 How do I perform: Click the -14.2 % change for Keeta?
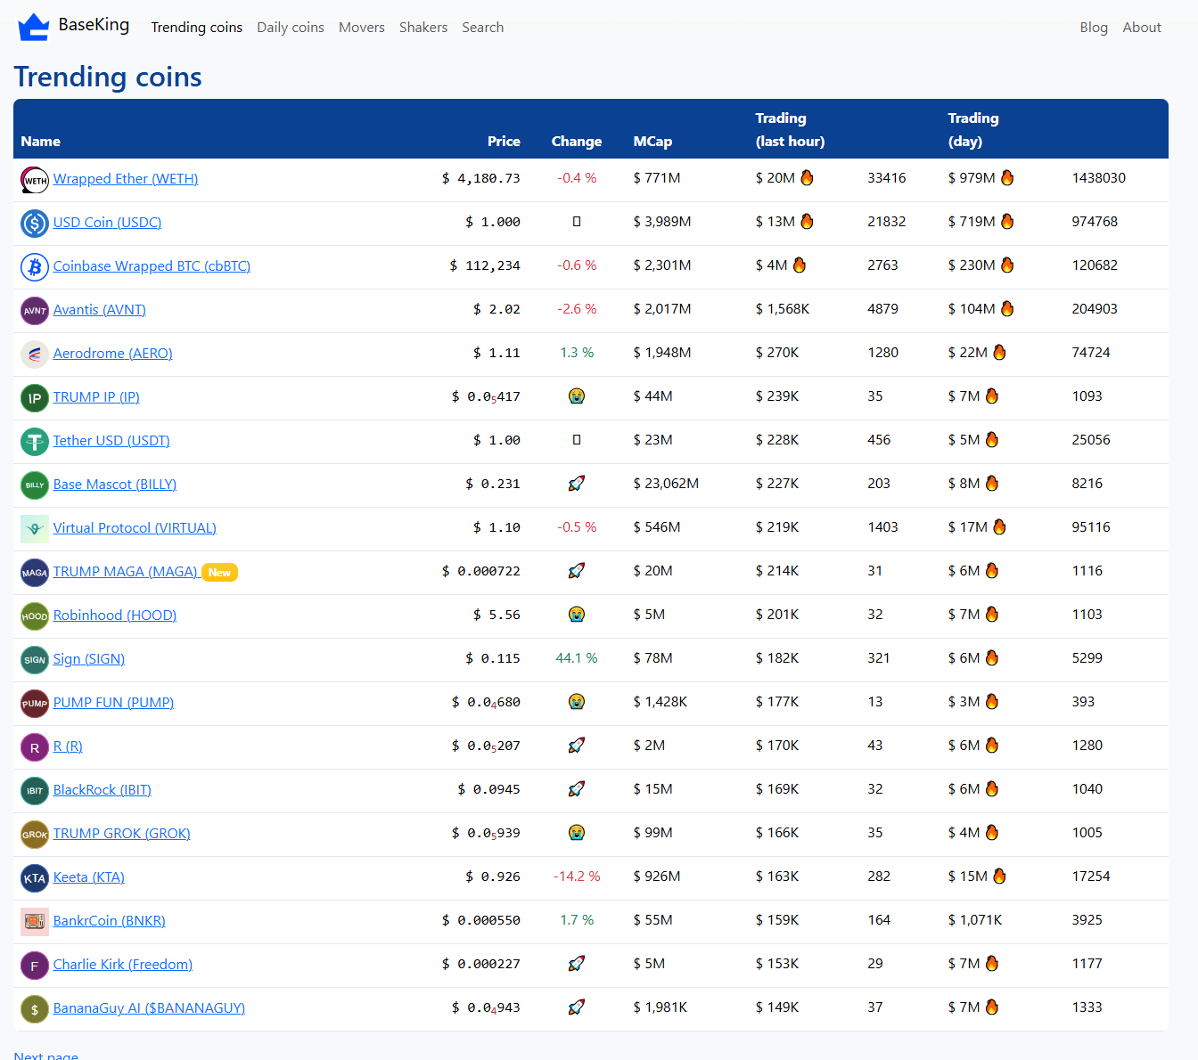(x=577, y=877)
